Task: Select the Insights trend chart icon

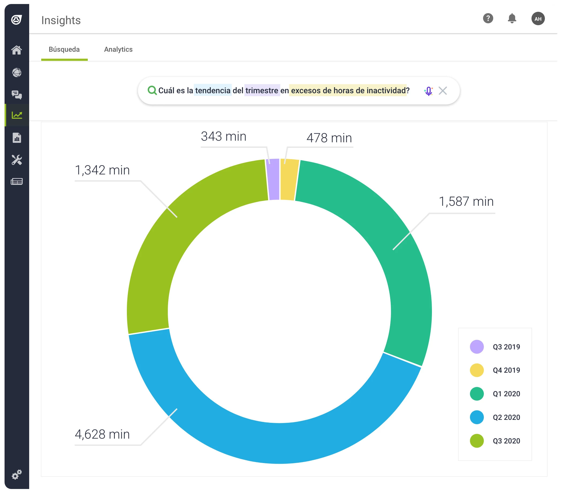Action: pyautogui.click(x=17, y=115)
